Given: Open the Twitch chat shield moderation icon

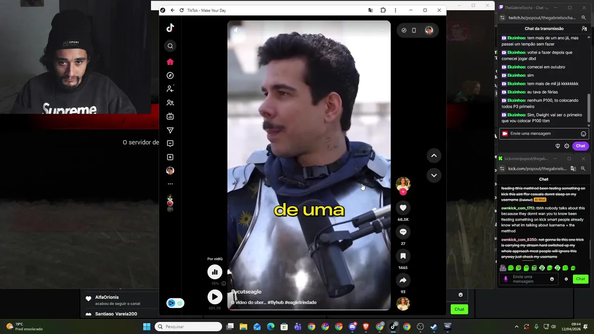Looking at the screenshot, I should (558, 146).
